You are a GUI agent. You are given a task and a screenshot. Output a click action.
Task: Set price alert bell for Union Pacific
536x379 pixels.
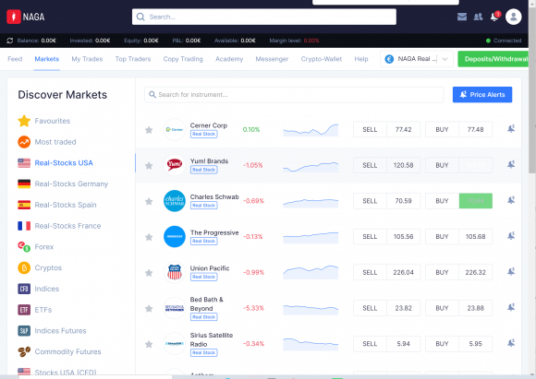511,272
